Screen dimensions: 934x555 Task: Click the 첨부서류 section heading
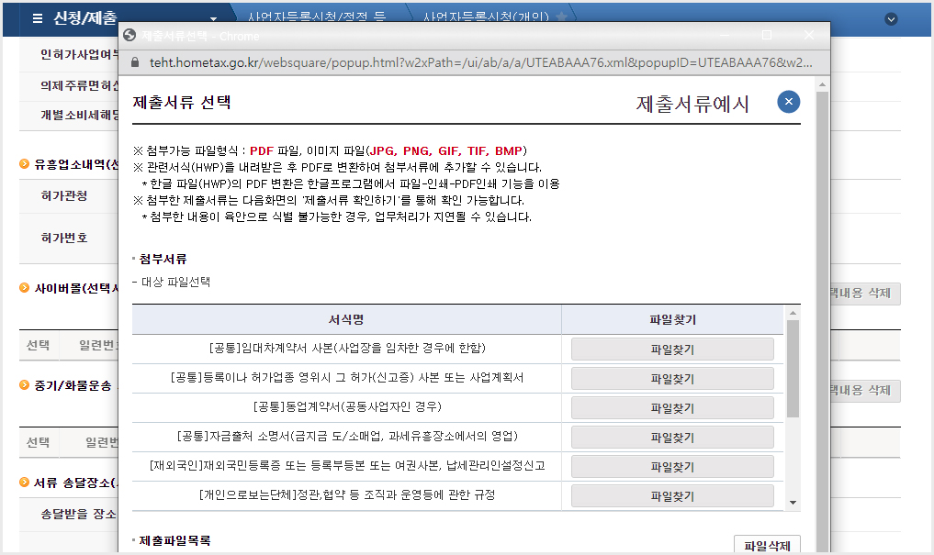(163, 259)
